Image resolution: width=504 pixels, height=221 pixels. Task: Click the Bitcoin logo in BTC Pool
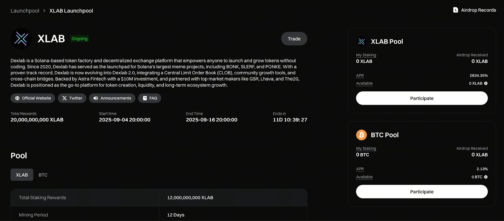(361, 135)
